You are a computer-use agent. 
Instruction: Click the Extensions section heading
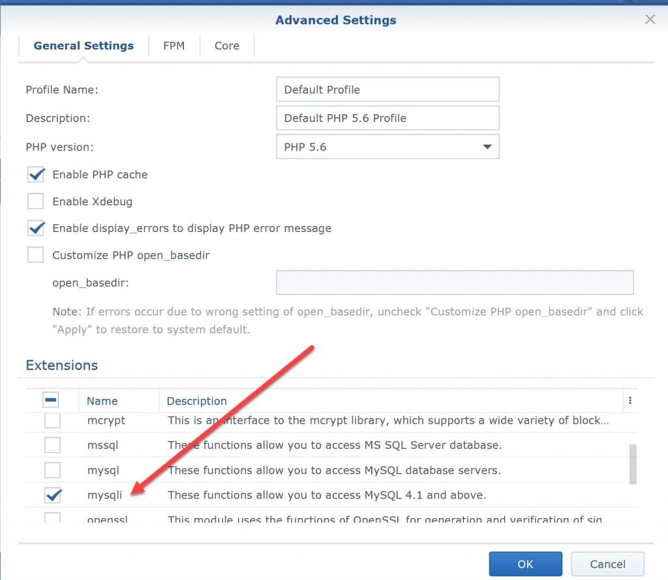(x=62, y=365)
